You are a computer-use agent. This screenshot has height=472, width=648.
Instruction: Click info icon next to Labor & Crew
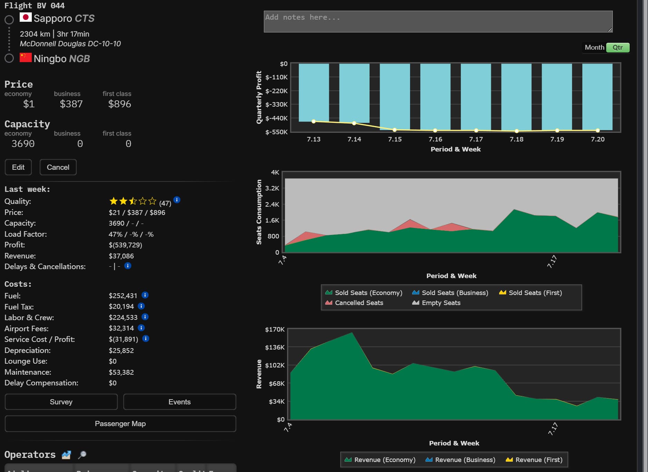(145, 317)
